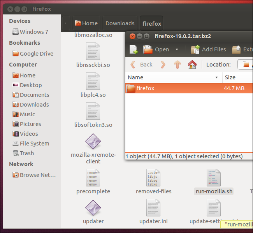253x233 pixels.
Task: Click firefox breadcrumb in path bar
Action: tap(151, 24)
